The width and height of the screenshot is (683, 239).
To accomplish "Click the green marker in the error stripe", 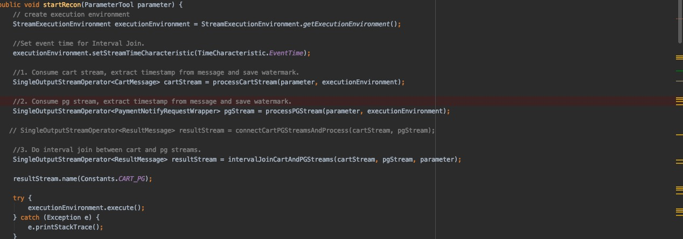I will (679, 71).
